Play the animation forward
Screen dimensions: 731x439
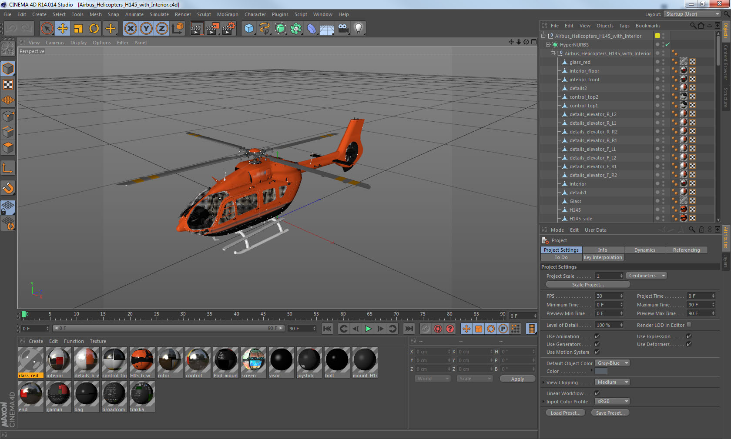(x=368, y=329)
